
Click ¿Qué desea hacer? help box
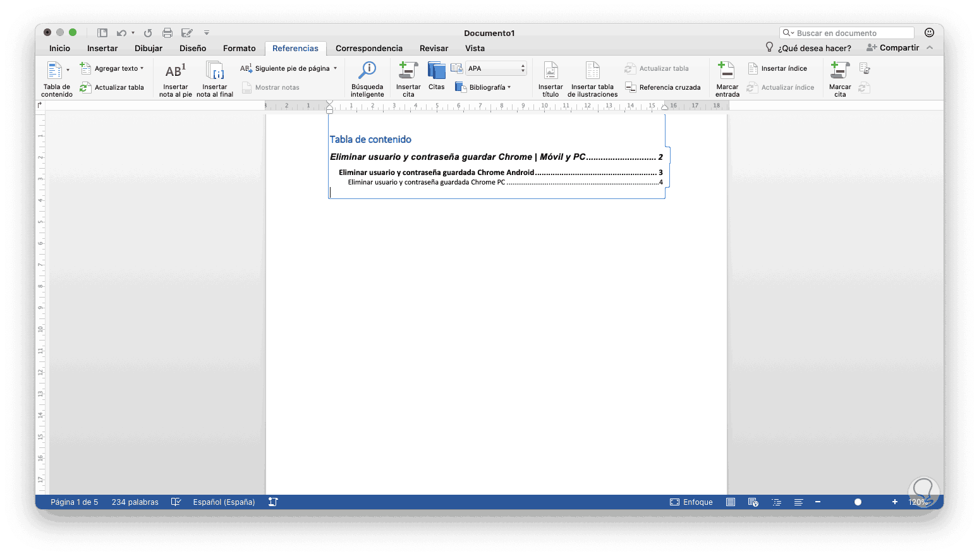pyautogui.click(x=808, y=48)
